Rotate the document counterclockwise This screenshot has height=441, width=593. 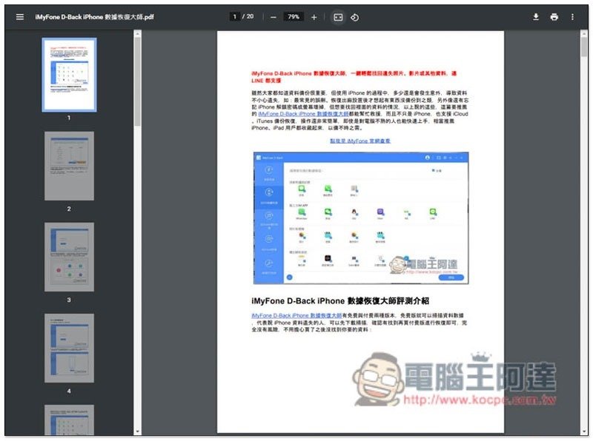tap(355, 17)
